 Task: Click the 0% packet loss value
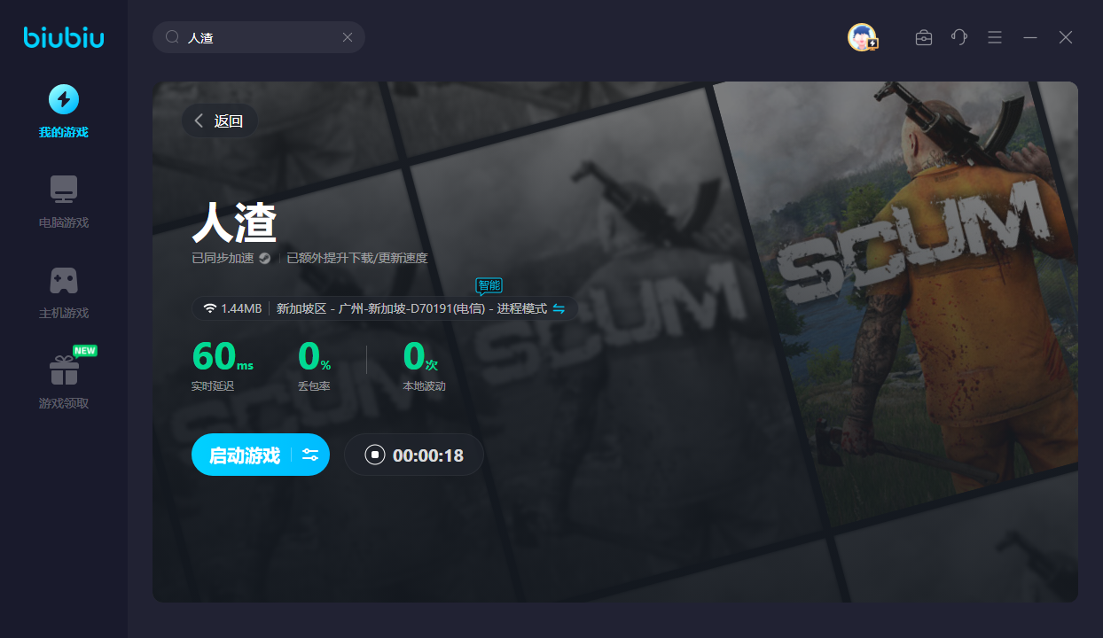[314, 356]
